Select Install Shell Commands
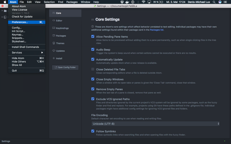The width and height of the screenshot is (231, 144). pyautogui.click(x=27, y=47)
